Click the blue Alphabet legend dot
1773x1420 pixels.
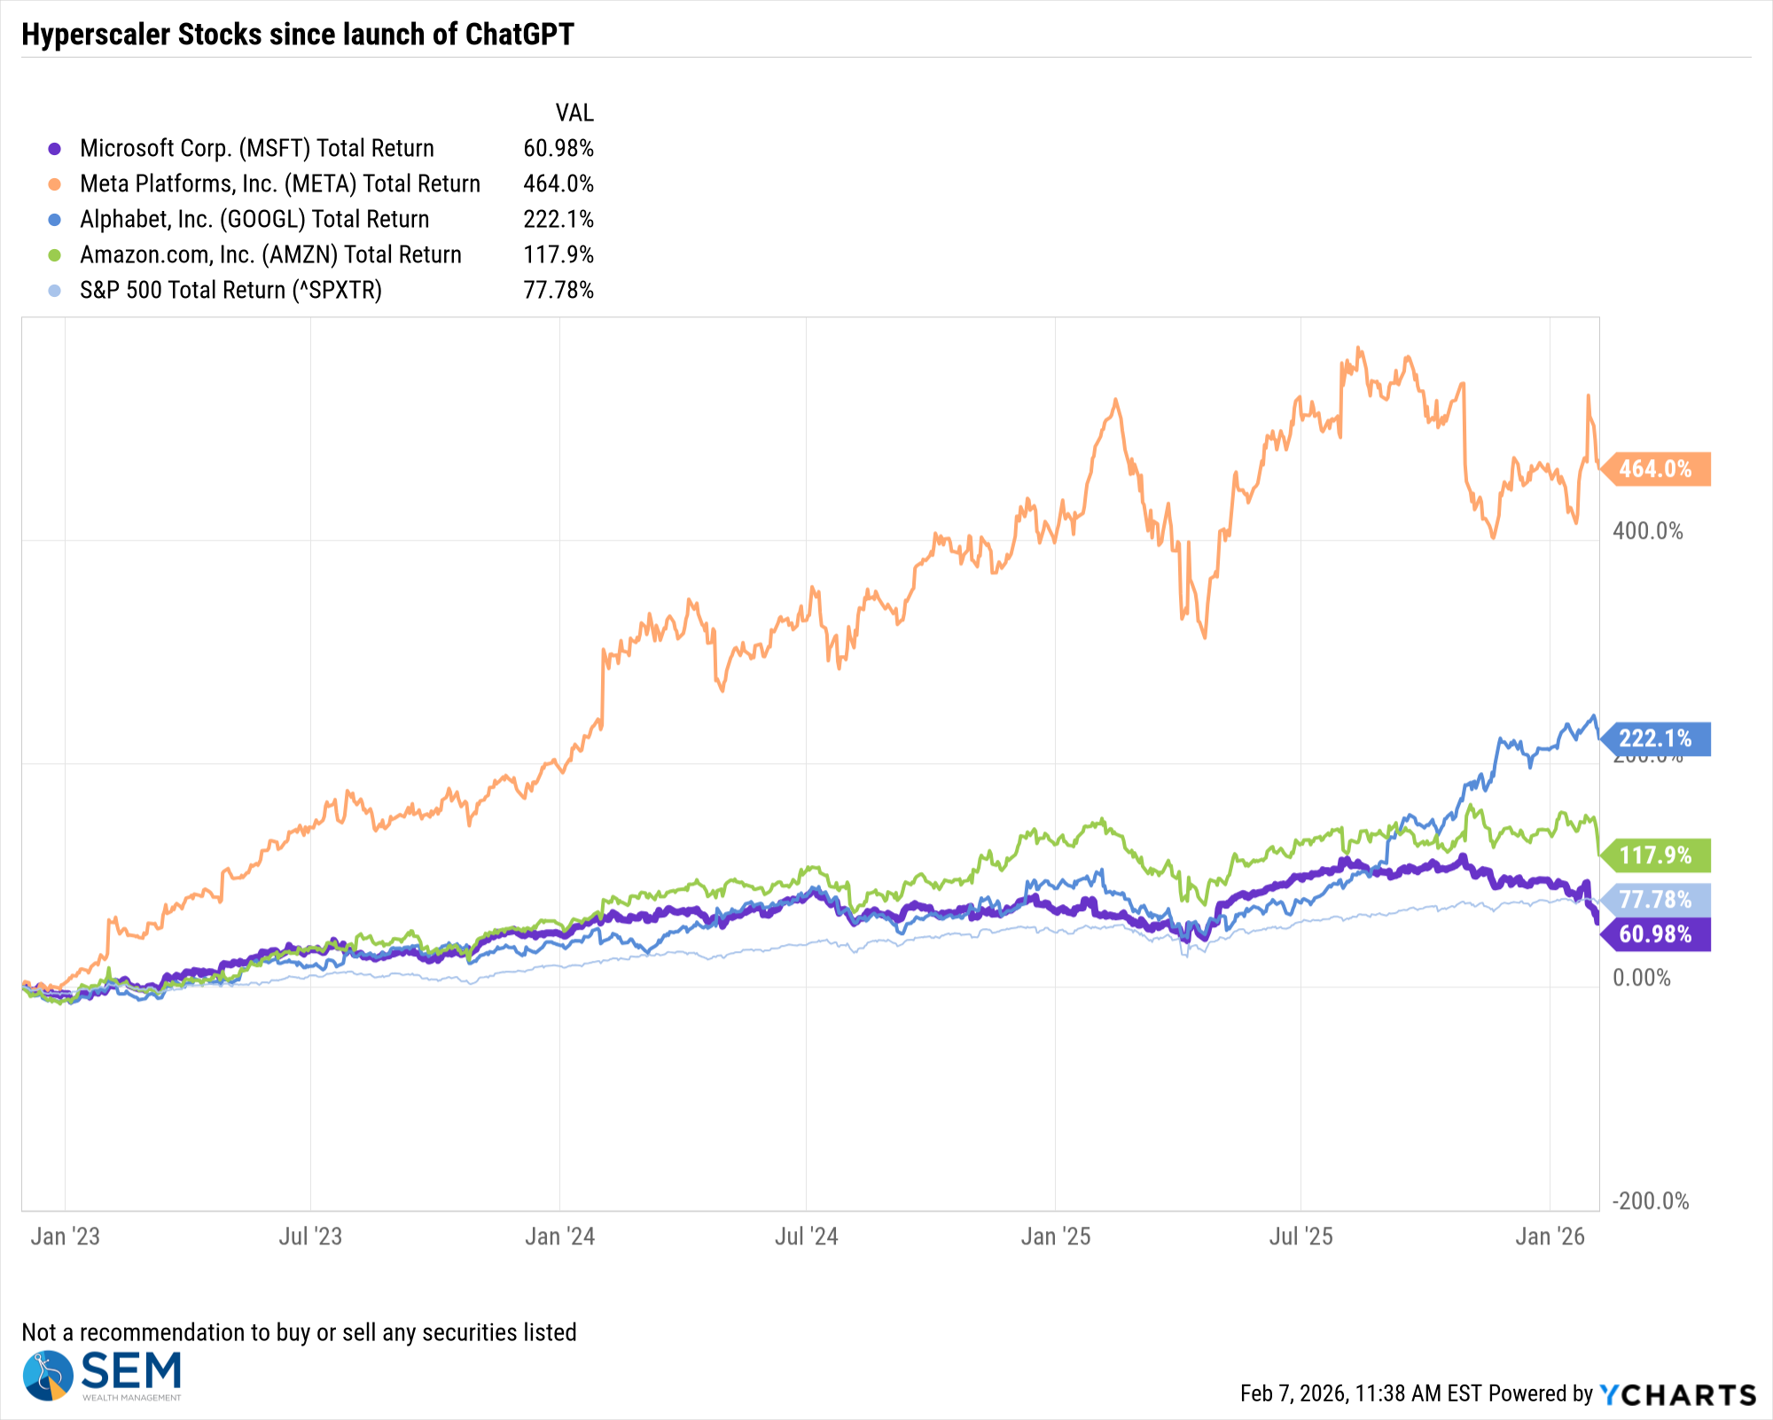(55, 220)
